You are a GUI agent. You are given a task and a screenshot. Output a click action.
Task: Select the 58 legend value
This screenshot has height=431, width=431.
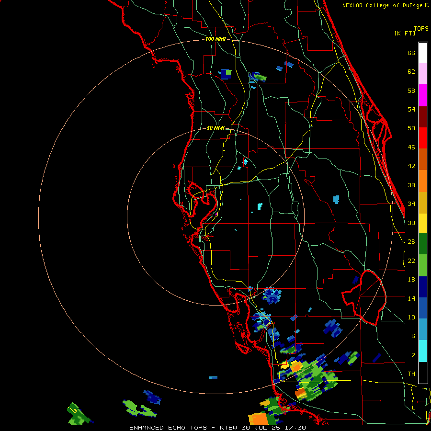pyautogui.click(x=411, y=91)
